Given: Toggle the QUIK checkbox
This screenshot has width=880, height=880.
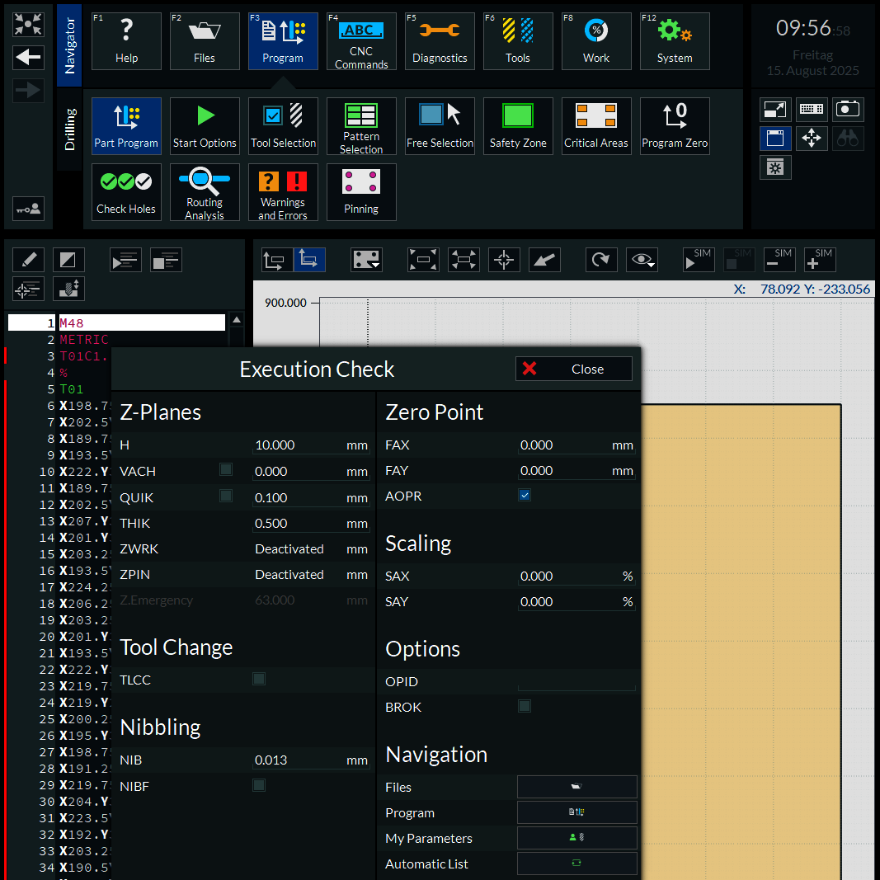Looking at the screenshot, I should pos(226,496).
